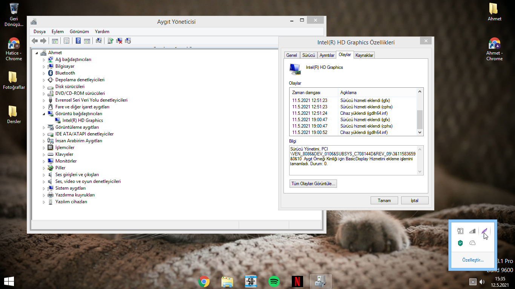Open the Eylem menu
The image size is (515, 289).
(58, 32)
